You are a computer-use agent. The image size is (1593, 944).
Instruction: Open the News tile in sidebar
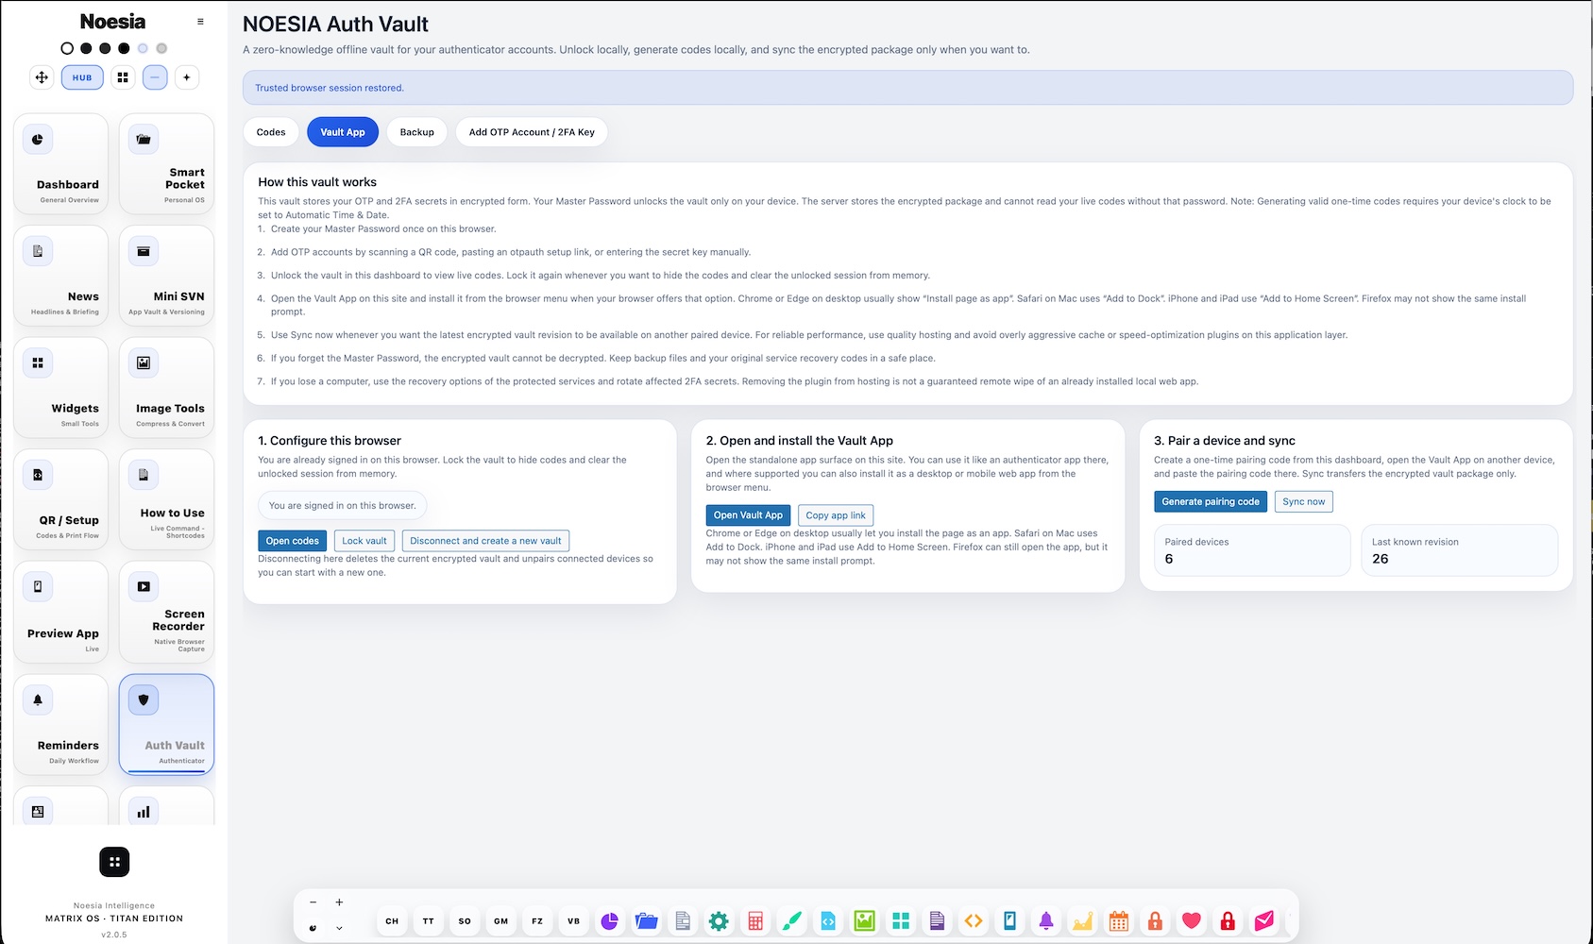pyautogui.click(x=61, y=276)
